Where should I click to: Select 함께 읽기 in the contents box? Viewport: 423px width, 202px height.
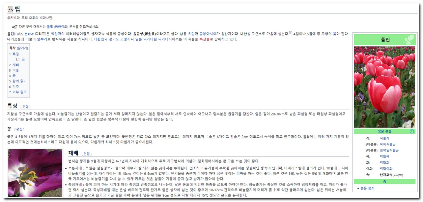click(19, 81)
